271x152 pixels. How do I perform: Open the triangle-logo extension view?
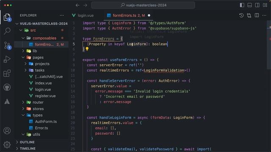pos(7,101)
